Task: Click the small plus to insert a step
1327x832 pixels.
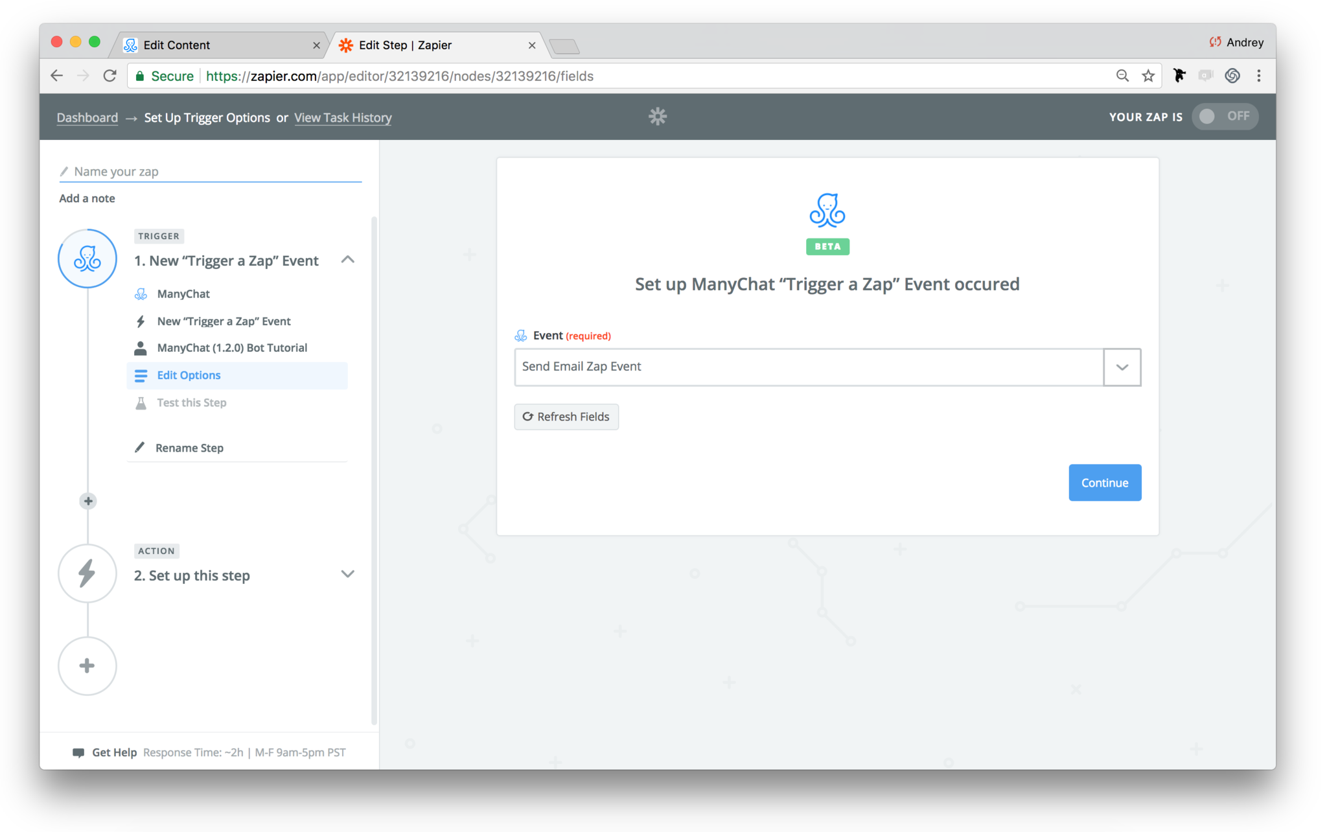Action: 88,501
